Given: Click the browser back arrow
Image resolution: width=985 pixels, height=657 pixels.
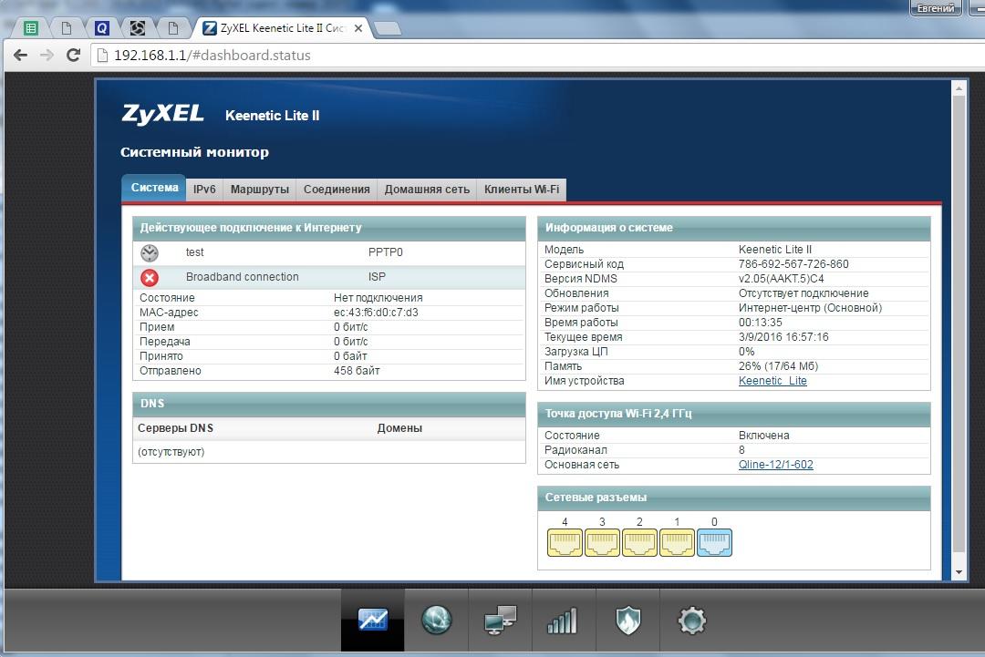Looking at the screenshot, I should point(20,56).
